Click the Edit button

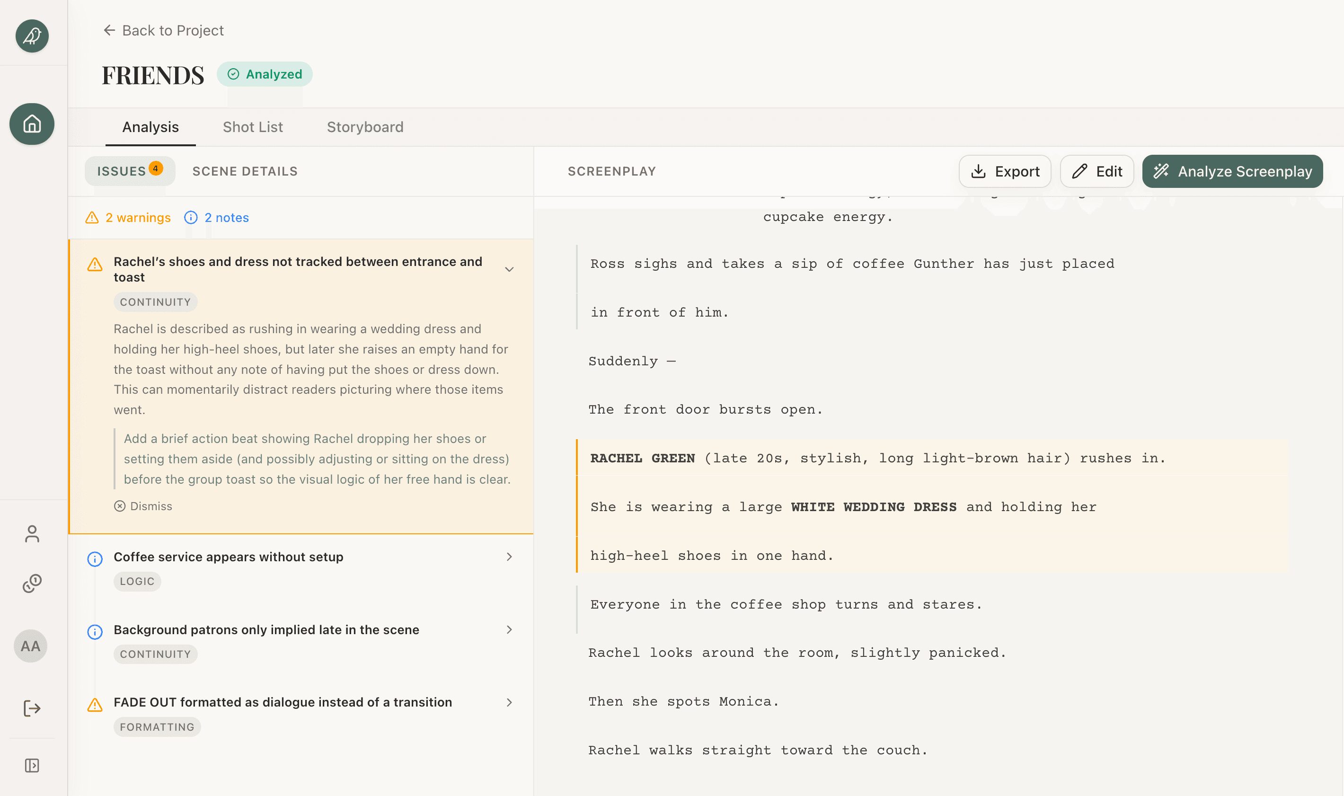click(x=1097, y=171)
